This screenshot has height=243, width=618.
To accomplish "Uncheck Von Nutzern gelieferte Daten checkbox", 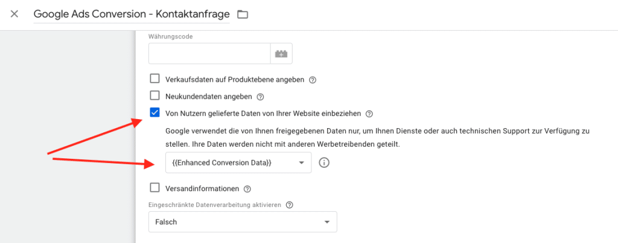I will tap(155, 113).
